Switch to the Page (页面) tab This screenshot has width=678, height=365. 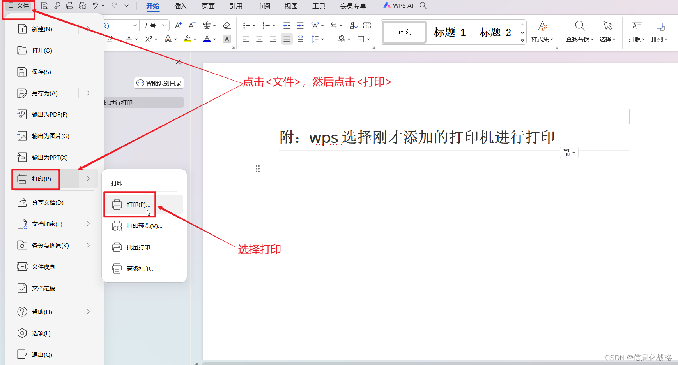click(208, 6)
